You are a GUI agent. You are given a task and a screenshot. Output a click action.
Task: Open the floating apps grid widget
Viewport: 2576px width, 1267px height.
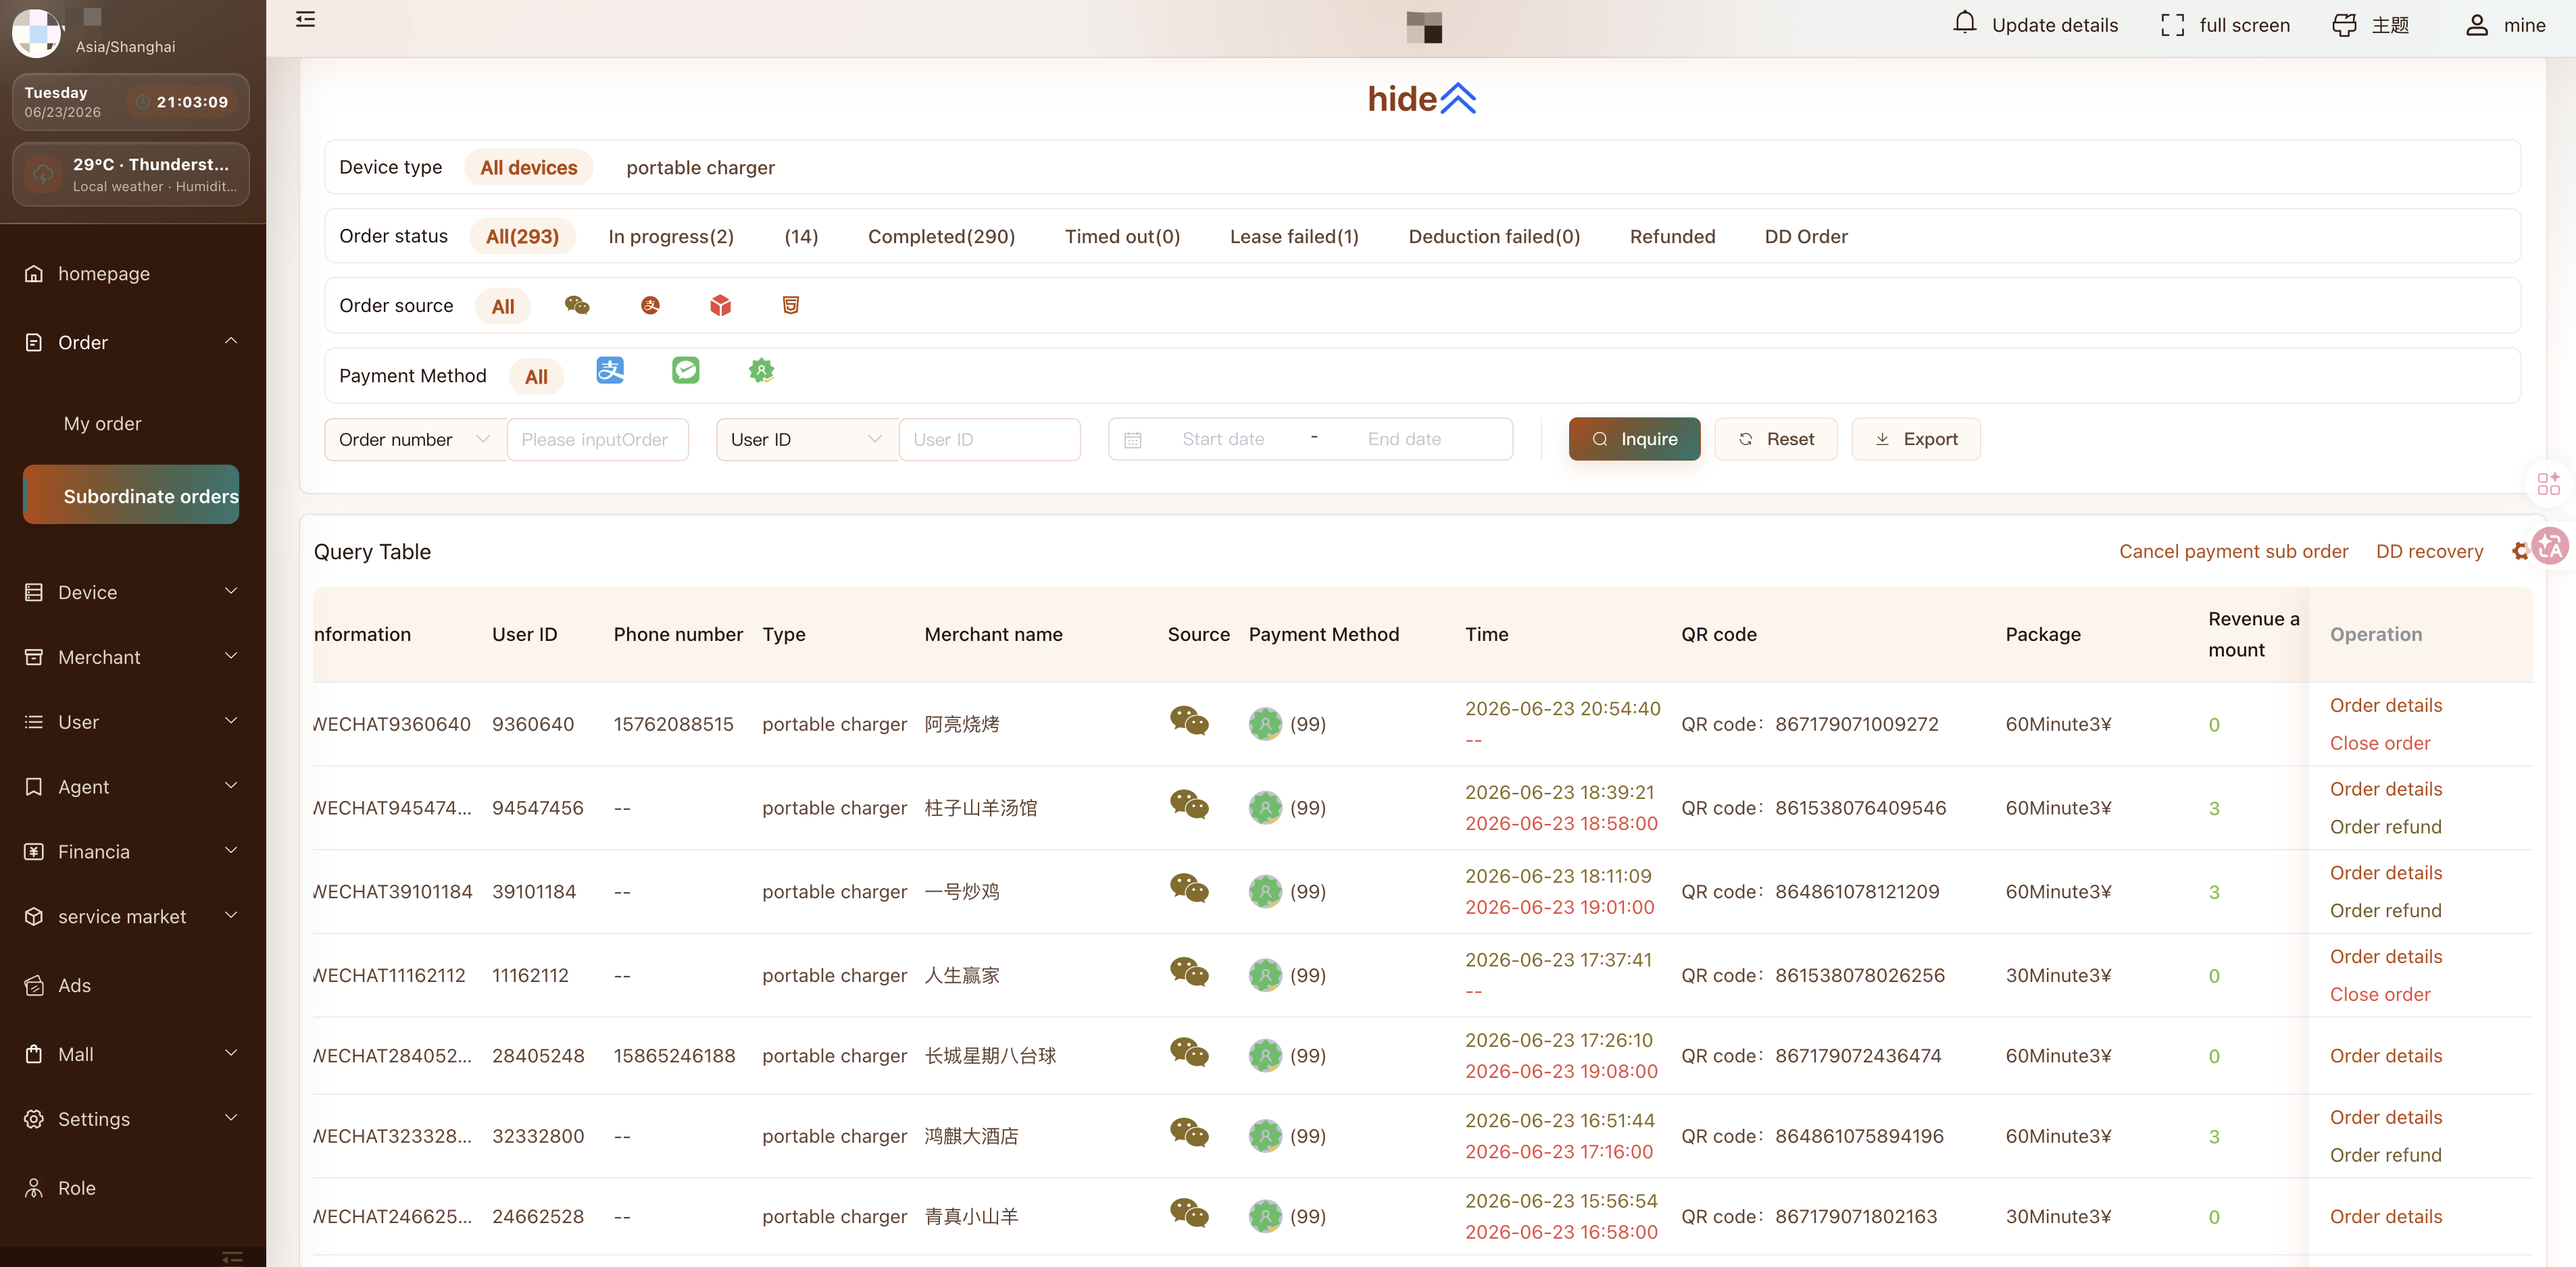click(2548, 484)
